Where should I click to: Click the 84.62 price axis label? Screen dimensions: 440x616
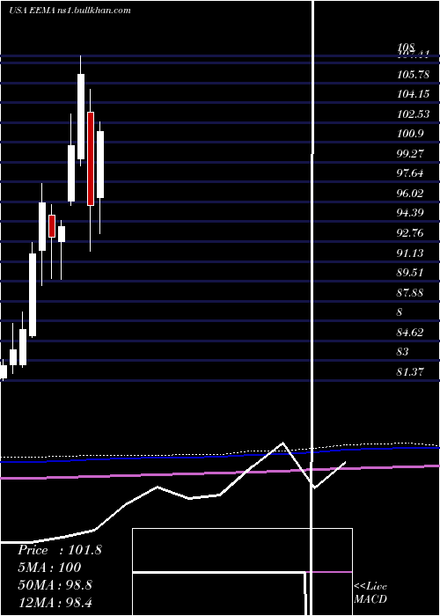coord(410,333)
